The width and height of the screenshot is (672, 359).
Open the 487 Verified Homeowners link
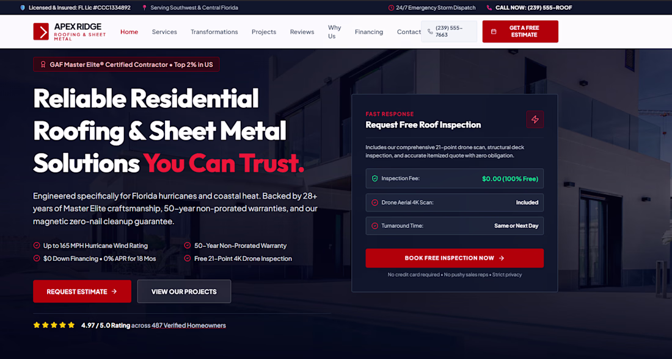tap(189, 325)
